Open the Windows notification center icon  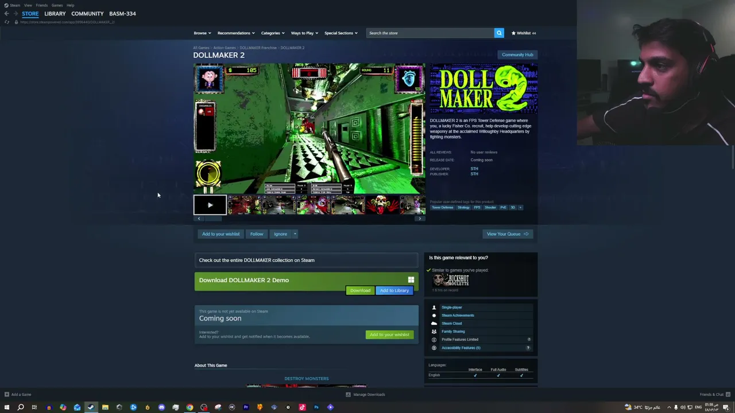click(726, 407)
